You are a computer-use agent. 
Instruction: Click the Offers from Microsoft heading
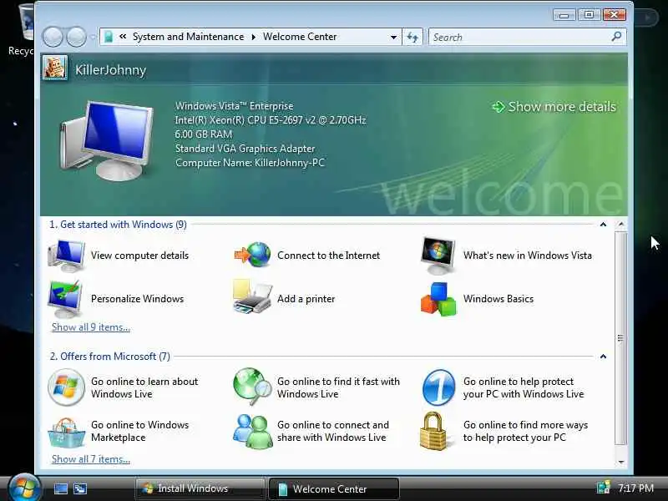110,357
